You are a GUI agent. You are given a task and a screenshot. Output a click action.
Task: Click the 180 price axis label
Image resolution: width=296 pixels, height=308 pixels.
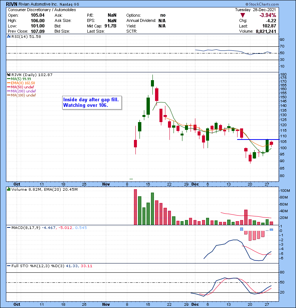pyautogui.click(x=283, y=75)
